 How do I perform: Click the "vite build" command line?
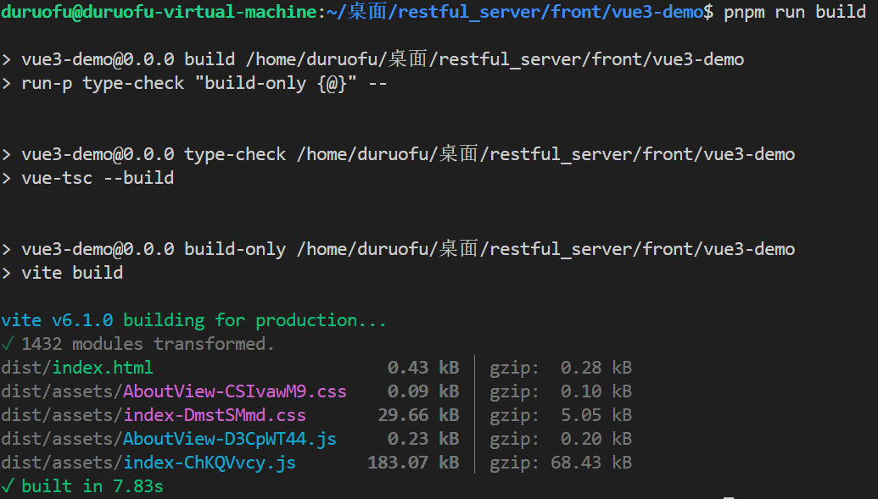72,273
